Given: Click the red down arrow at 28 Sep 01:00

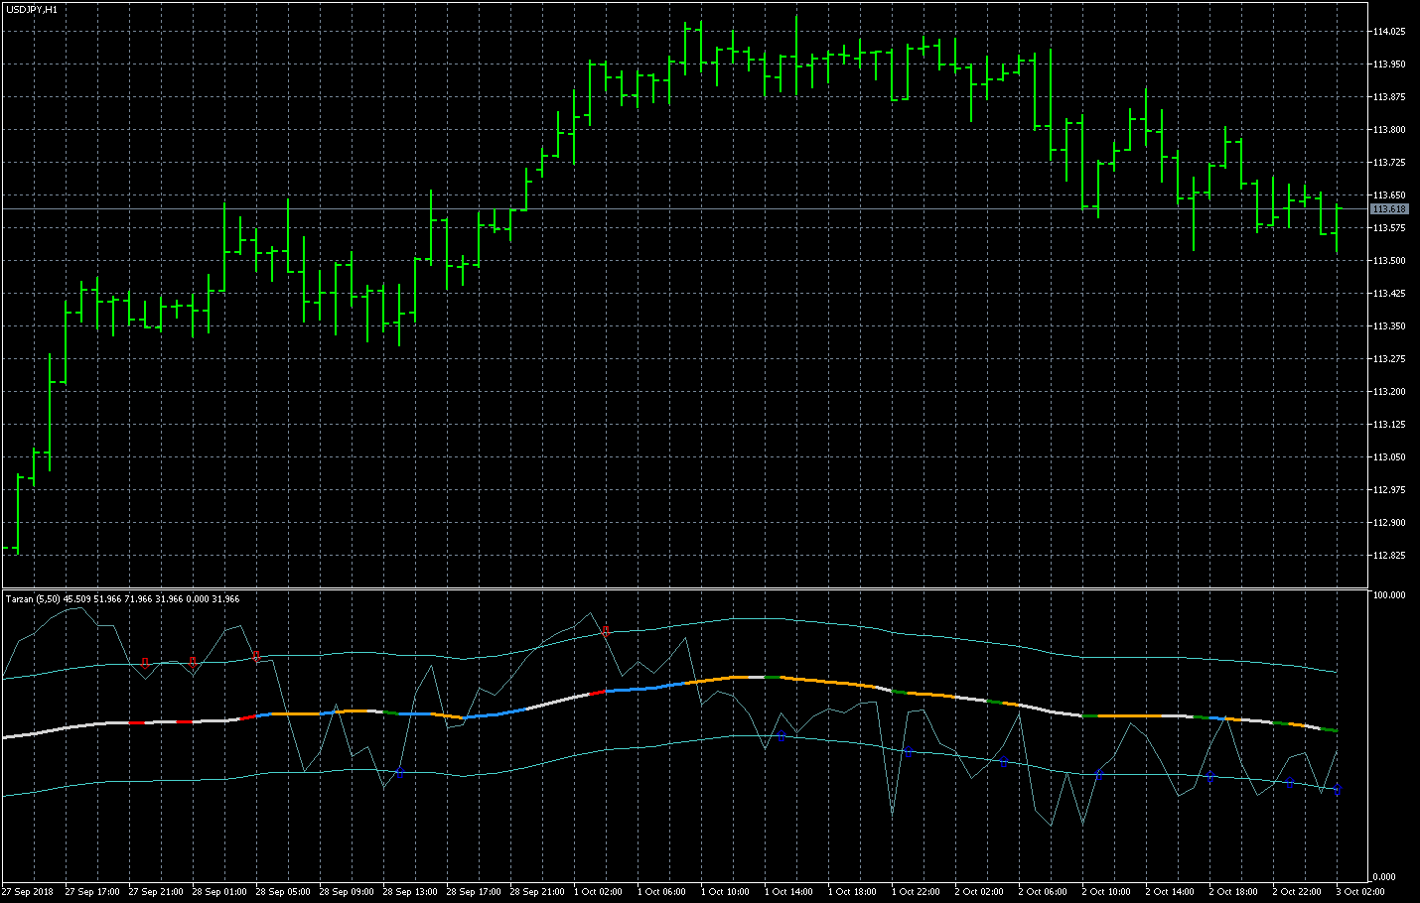Looking at the screenshot, I should coord(193,661).
